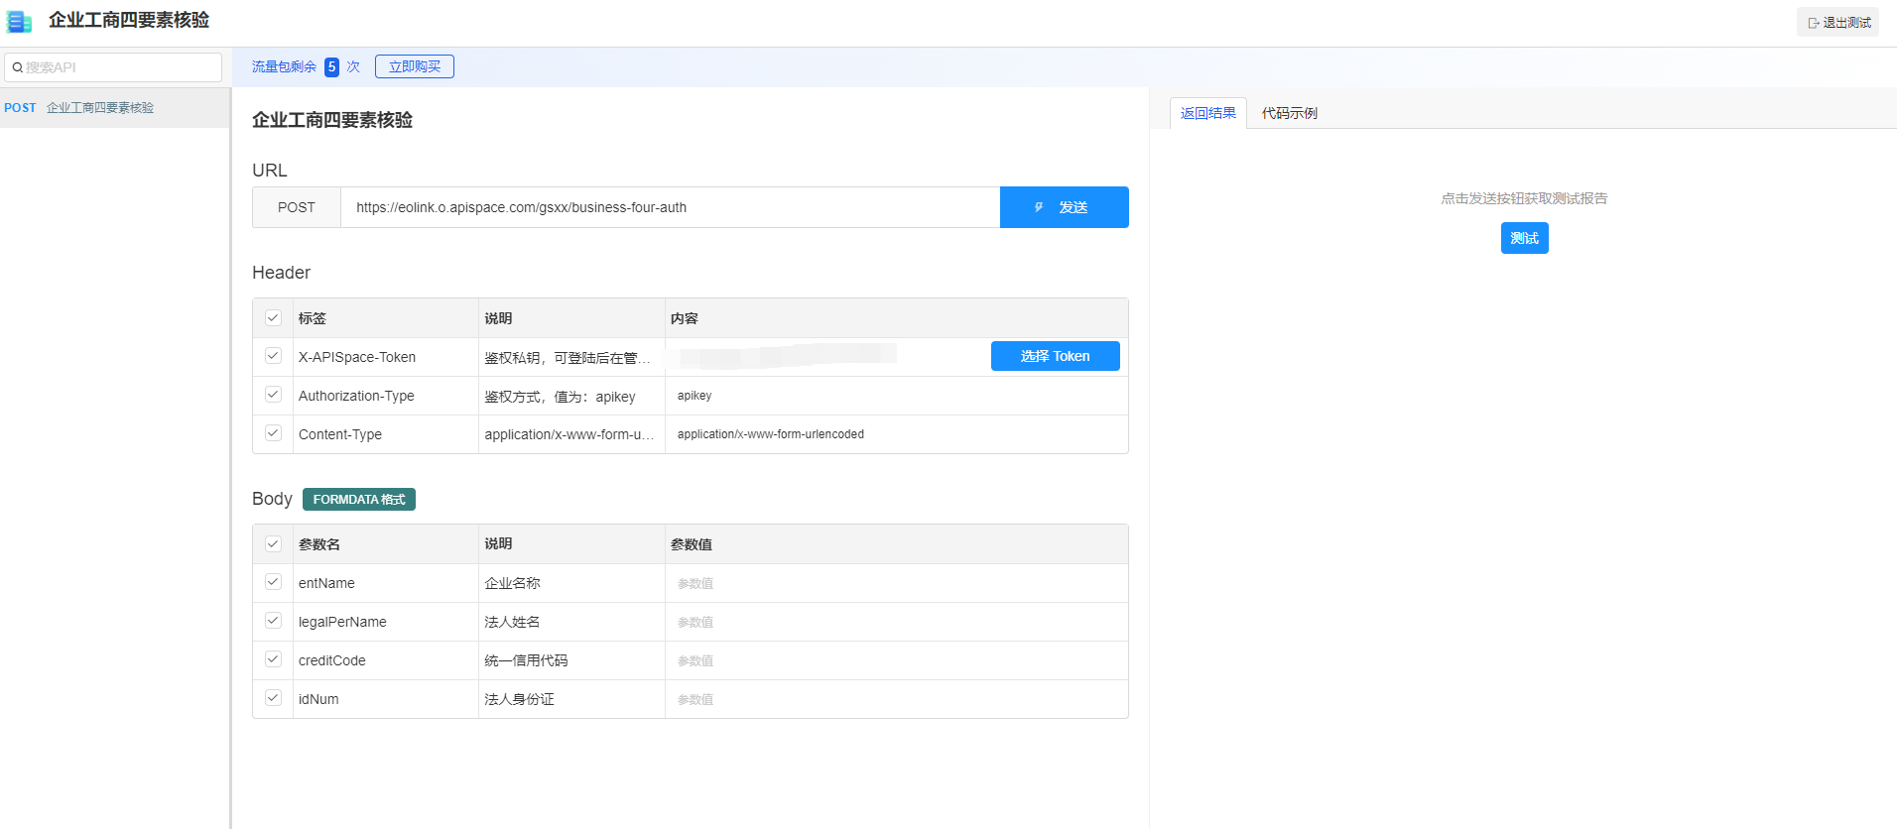Click the blue 5 remaining count badge

(332, 66)
